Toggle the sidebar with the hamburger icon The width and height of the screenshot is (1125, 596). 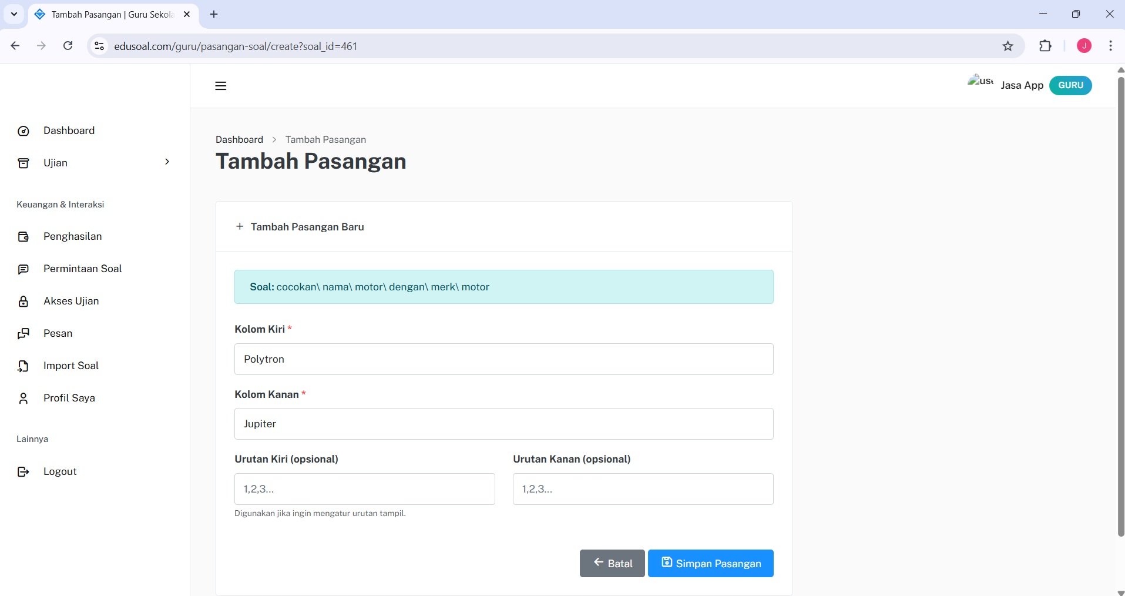220,86
